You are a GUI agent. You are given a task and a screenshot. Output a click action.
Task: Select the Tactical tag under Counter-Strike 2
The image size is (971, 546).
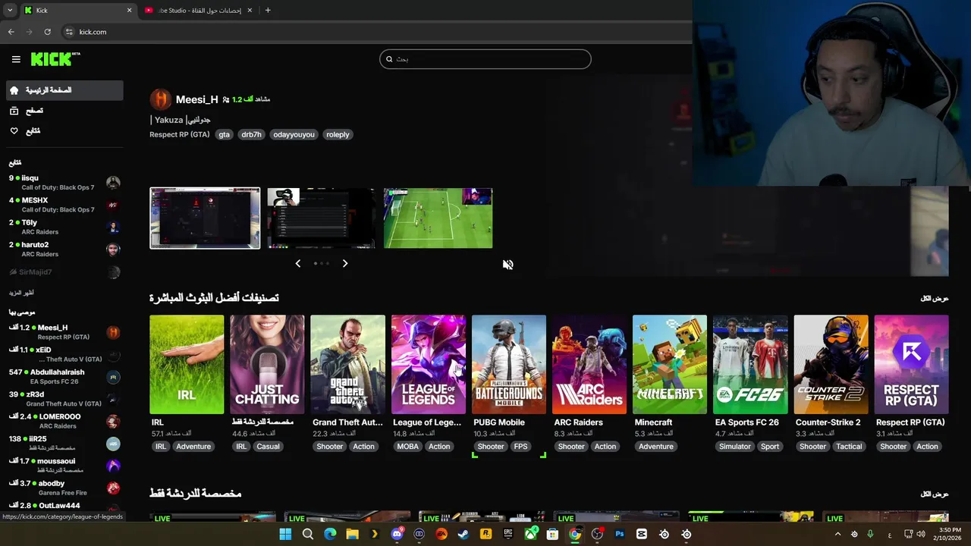click(x=849, y=447)
